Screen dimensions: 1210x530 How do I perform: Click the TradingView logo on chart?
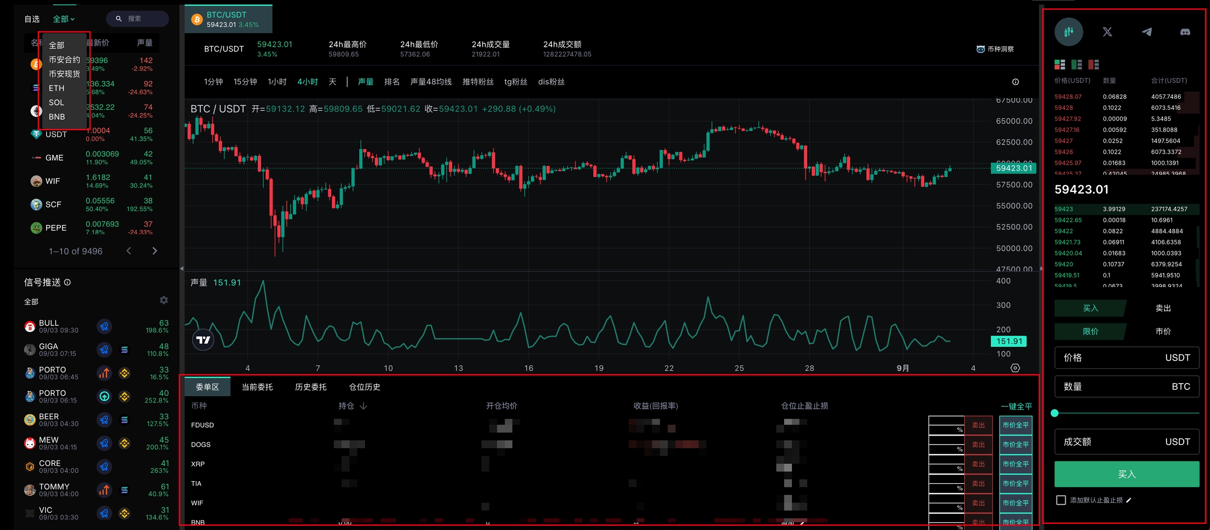coord(203,340)
